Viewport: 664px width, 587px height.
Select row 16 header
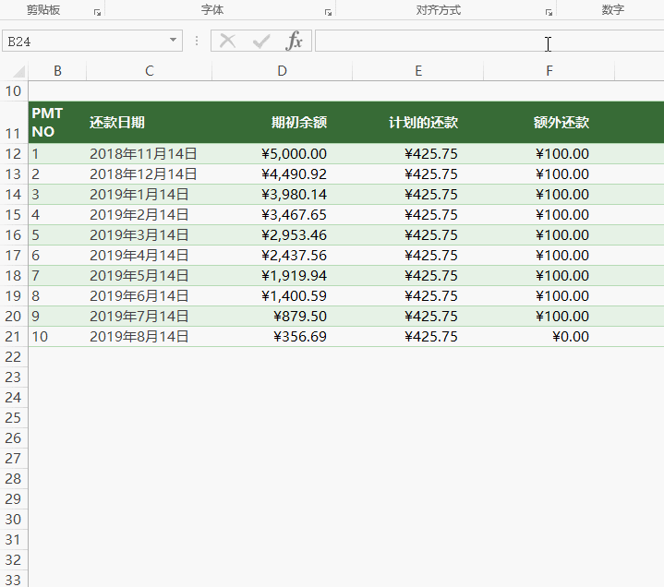tap(14, 234)
